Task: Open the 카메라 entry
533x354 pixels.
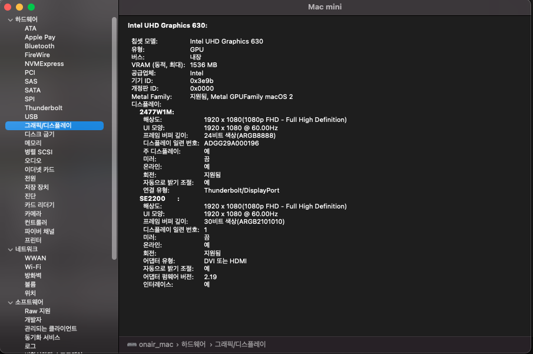Action: pyautogui.click(x=33, y=214)
